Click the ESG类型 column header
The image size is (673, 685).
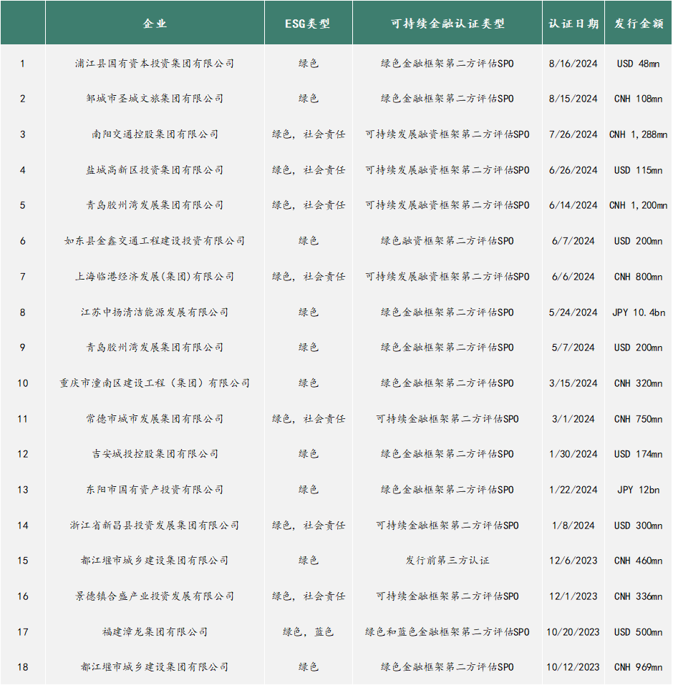pos(308,23)
